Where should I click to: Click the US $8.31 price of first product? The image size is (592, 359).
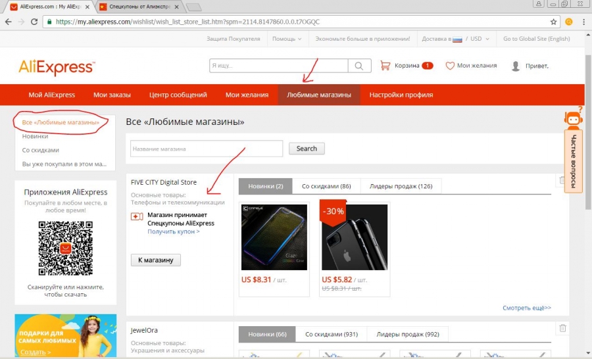(257, 279)
